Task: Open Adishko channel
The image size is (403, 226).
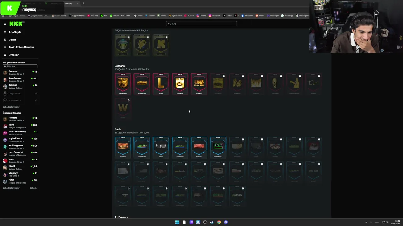Action: [x=20, y=86]
